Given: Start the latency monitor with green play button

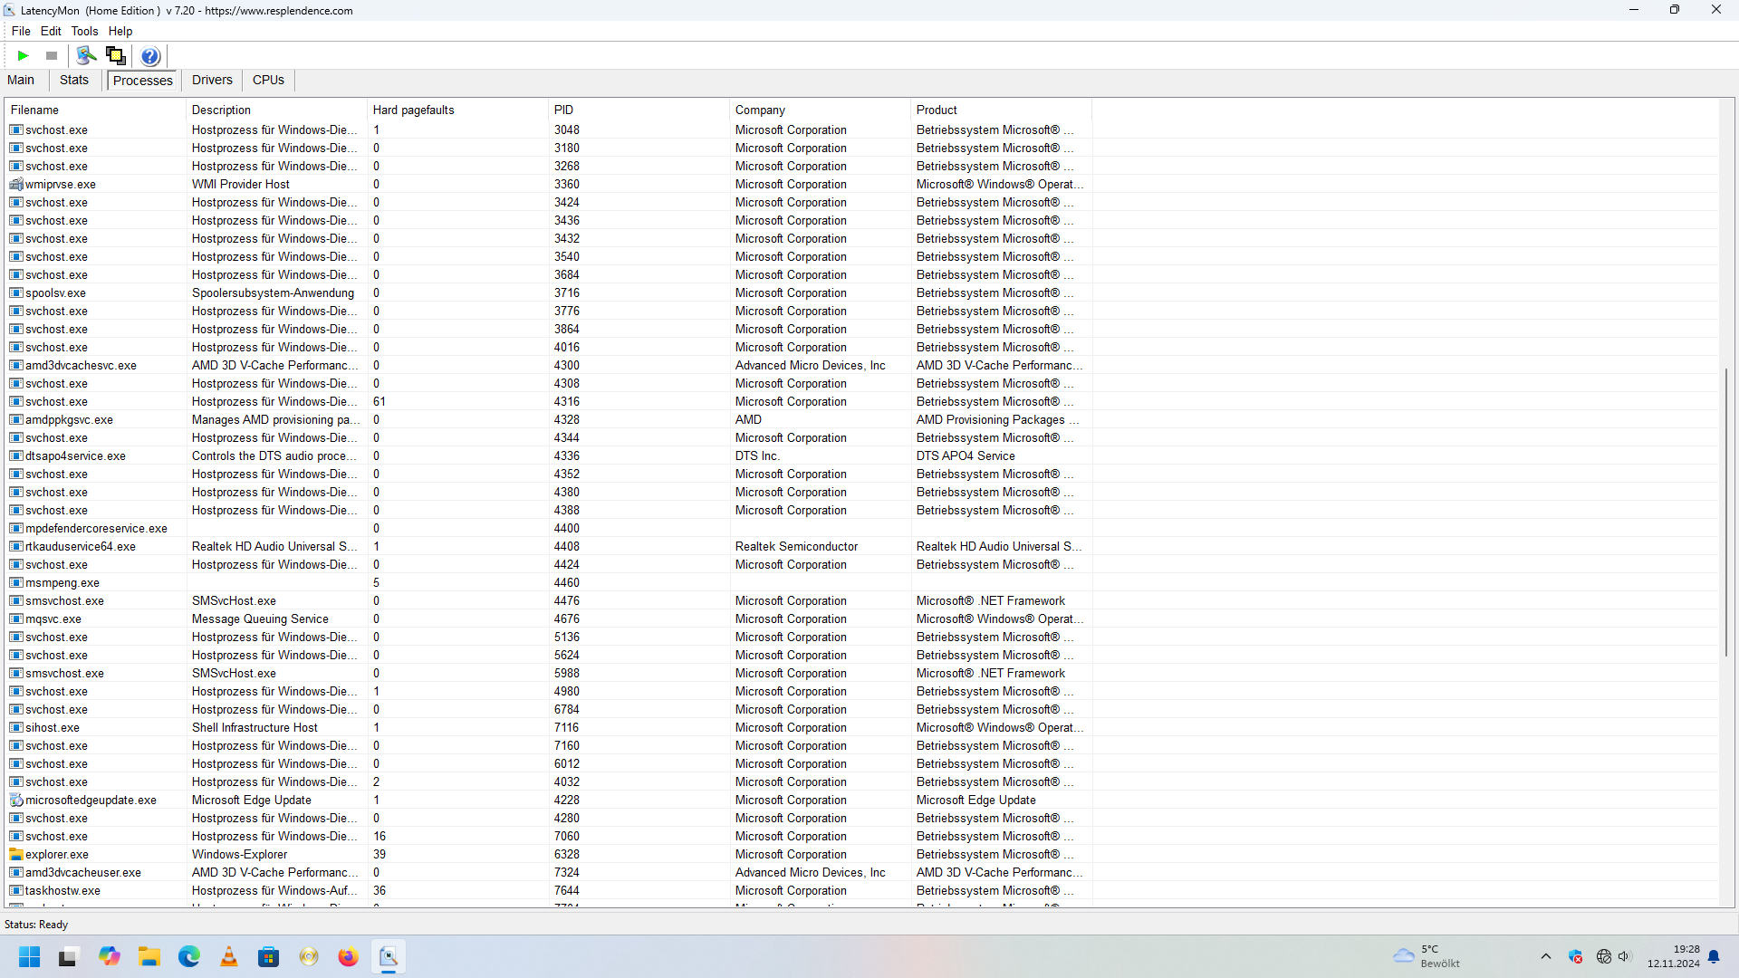Looking at the screenshot, I should [23, 56].
